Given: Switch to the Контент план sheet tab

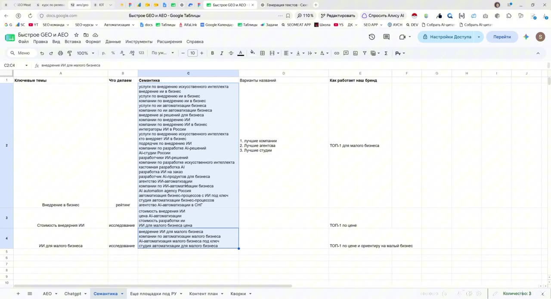Looking at the screenshot, I should tap(204, 294).
